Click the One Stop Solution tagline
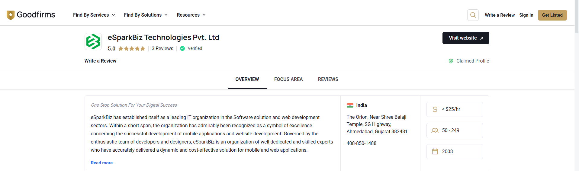 [x=134, y=105]
